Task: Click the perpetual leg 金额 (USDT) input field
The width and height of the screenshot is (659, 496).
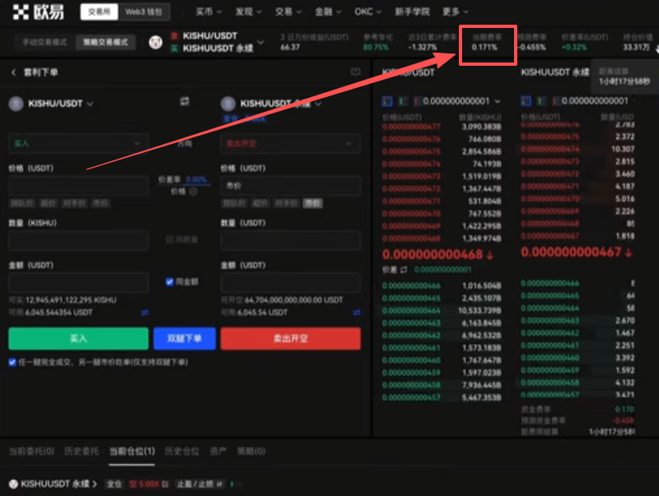Action: pyautogui.click(x=291, y=282)
